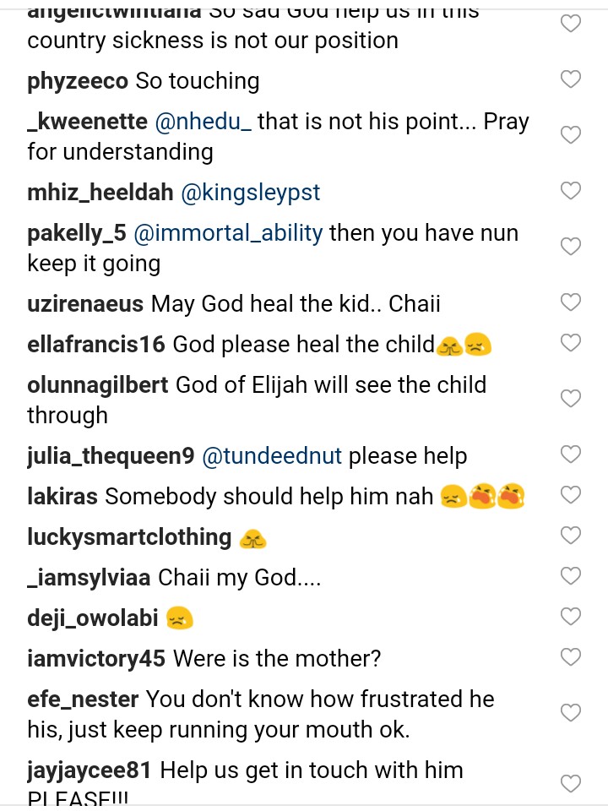The width and height of the screenshot is (608, 811).
Task: Open jayjaycee81's profile
Action: [90, 770]
